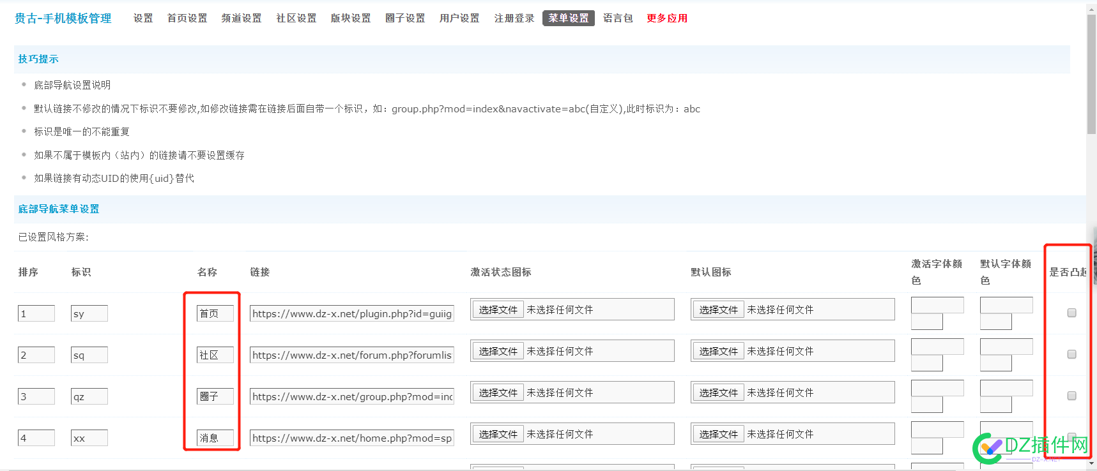Open the 激活字体颜色 swatch in the qz row
The width and height of the screenshot is (1097, 471).
click(927, 405)
